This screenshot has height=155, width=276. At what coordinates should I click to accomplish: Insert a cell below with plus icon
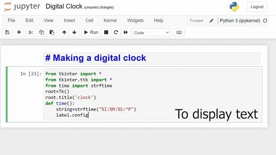point(19,32)
